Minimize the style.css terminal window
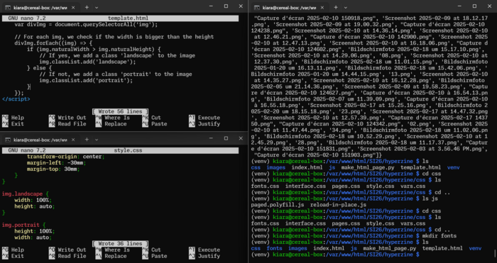This screenshot has width=497, height=263. 211,138
